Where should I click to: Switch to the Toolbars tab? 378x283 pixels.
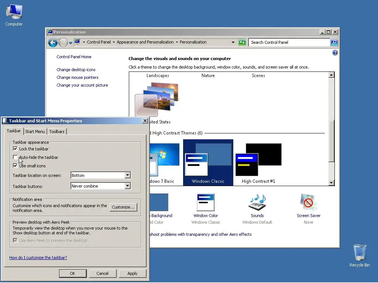coord(57,132)
